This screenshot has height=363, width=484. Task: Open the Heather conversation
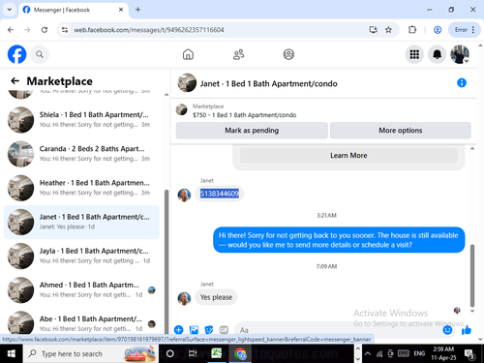coord(81,188)
